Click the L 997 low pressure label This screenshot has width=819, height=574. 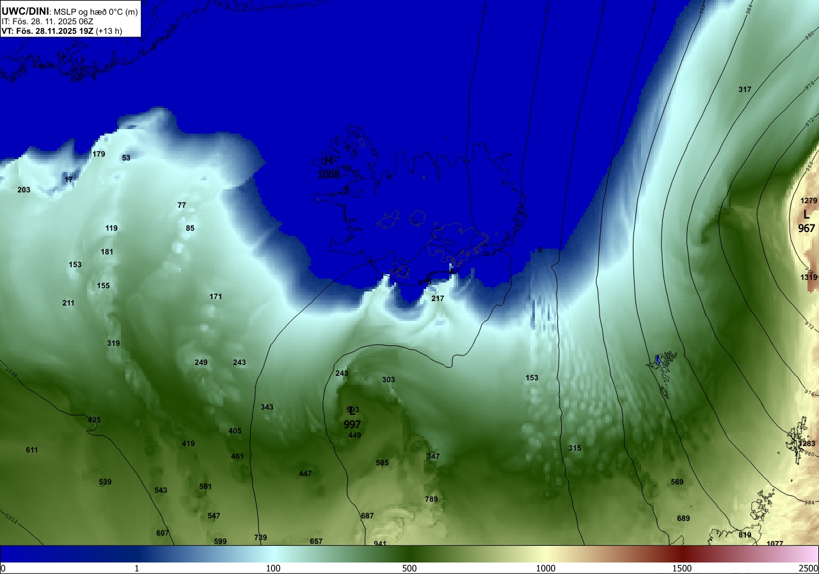(353, 418)
